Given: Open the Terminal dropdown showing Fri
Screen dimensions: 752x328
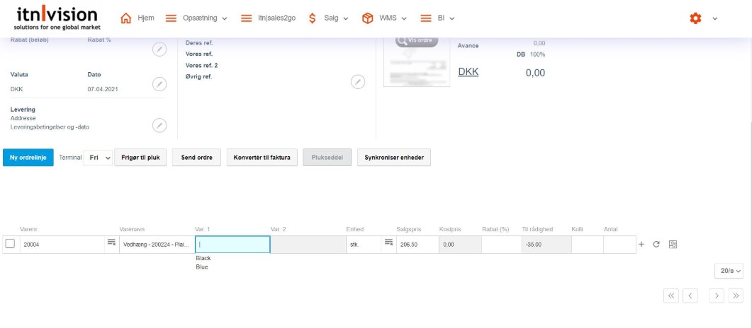Looking at the screenshot, I should point(98,158).
